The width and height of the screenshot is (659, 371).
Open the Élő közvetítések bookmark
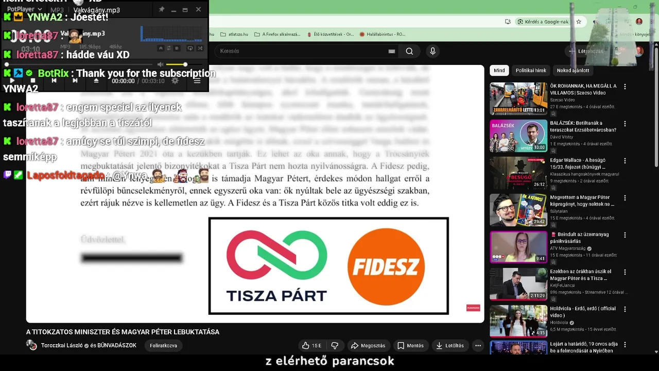pos(330,35)
